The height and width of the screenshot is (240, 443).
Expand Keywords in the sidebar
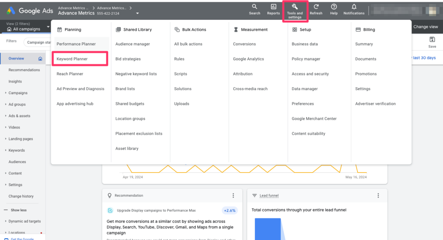tap(6, 150)
